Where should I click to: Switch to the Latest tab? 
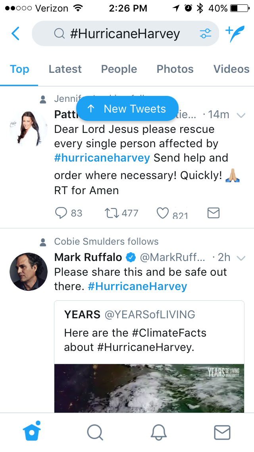(x=65, y=69)
